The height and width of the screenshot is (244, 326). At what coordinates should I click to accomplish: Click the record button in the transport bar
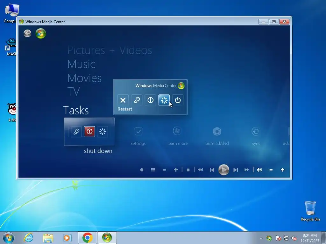click(142, 170)
